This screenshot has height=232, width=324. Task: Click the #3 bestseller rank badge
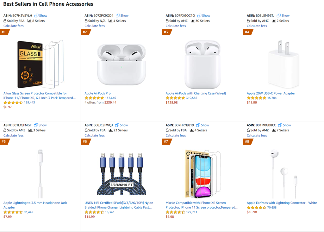[166, 32]
